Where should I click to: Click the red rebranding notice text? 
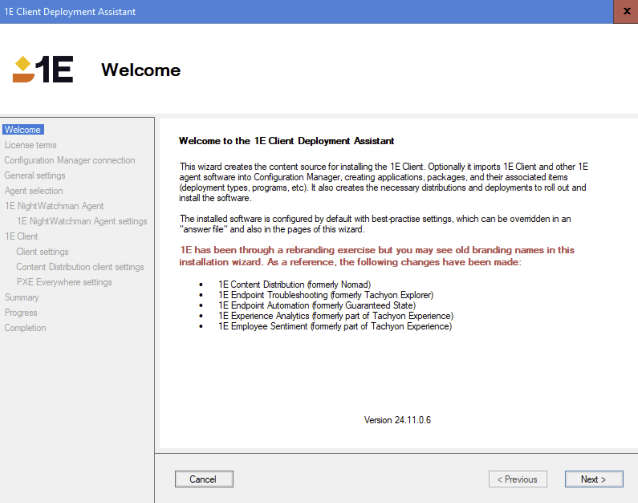377,256
